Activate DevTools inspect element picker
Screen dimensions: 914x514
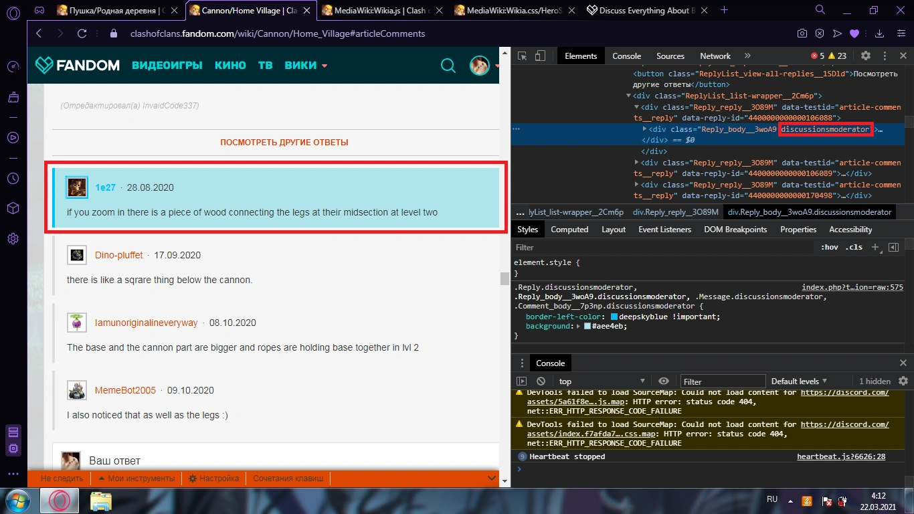(x=523, y=56)
